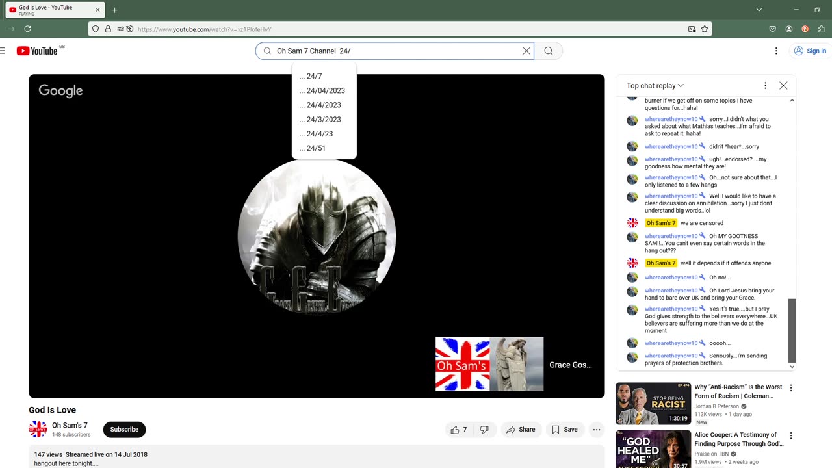The height and width of the screenshot is (468, 832).
Task: Select the 24/4/23 search suggestion
Action: [324, 133]
